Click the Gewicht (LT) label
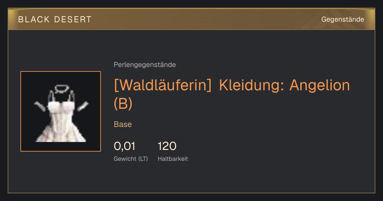The height and width of the screenshot is (201, 383). tap(131, 159)
